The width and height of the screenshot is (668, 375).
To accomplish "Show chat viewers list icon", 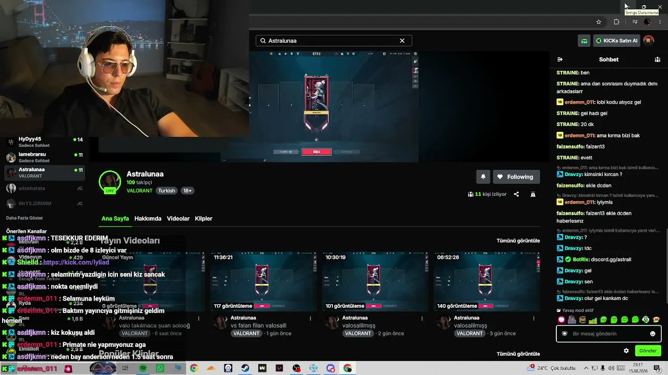I will [658, 59].
